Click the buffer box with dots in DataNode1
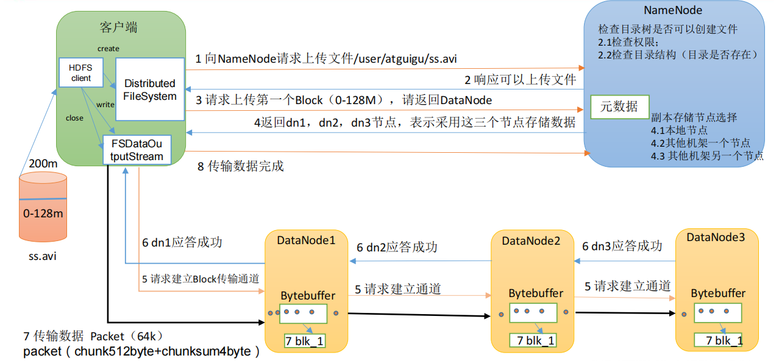Viewport: 779px width, 361px height. 303,314
